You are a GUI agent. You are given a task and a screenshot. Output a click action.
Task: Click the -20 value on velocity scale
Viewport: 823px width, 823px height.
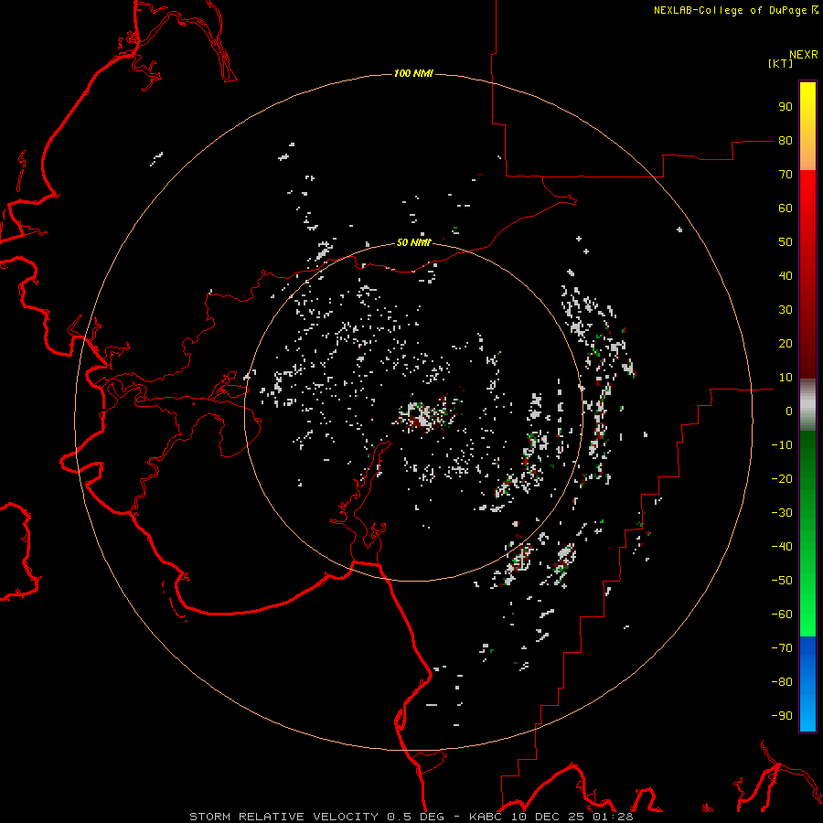782,478
